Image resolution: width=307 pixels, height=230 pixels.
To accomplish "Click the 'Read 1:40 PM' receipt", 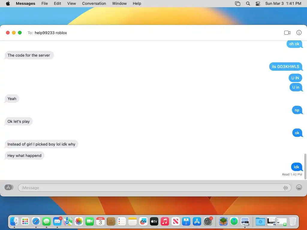I will coord(292,175).
